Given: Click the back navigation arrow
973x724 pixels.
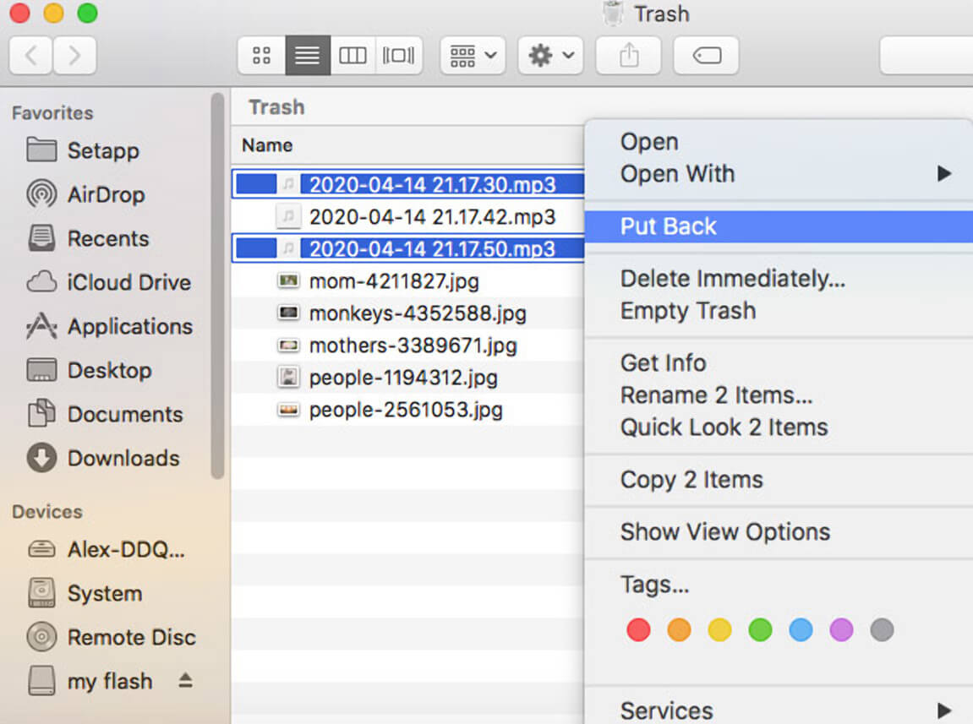Looking at the screenshot, I should point(30,55).
